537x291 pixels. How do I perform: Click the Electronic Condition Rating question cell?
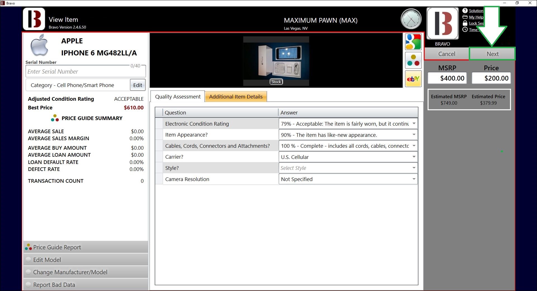220,123
